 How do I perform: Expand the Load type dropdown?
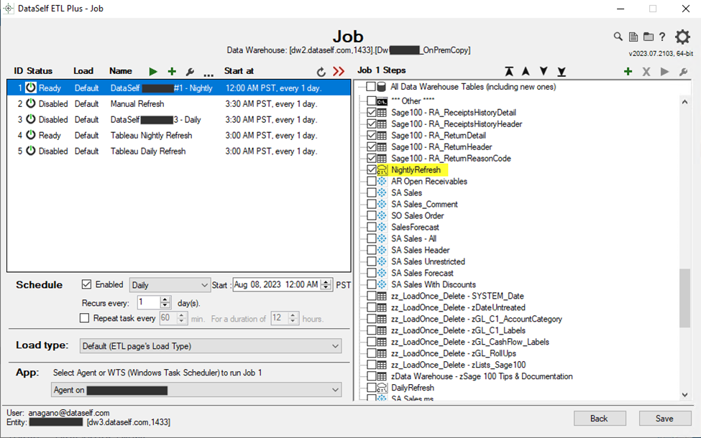(211, 346)
